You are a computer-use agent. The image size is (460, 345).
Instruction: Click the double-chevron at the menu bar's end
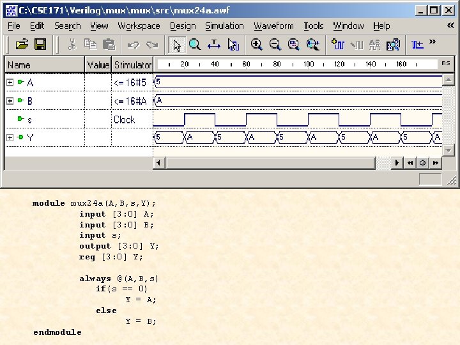[450, 26]
